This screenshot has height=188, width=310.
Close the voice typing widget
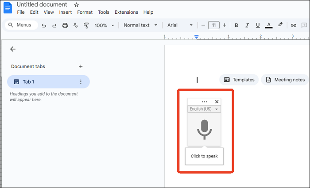[x=217, y=102]
